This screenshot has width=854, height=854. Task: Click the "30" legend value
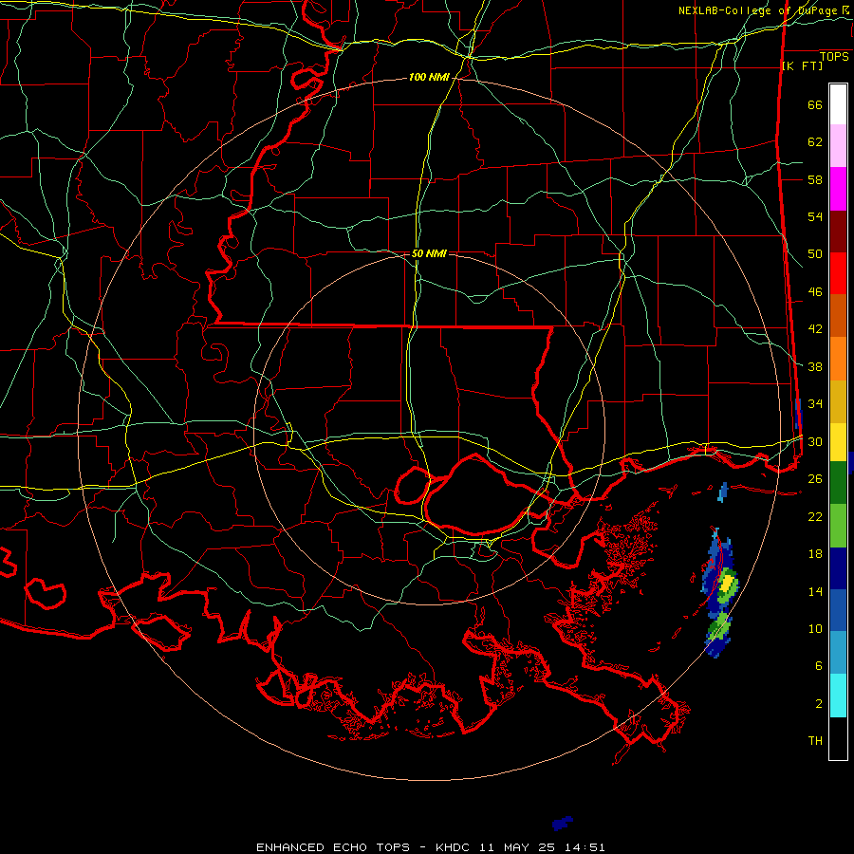pos(815,441)
